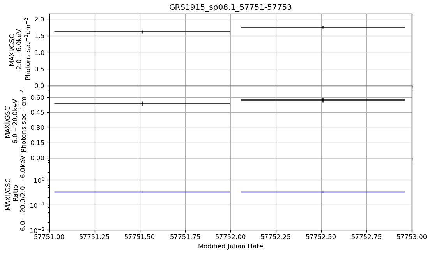Click the 0.15 tick in middle panel

(38, 143)
